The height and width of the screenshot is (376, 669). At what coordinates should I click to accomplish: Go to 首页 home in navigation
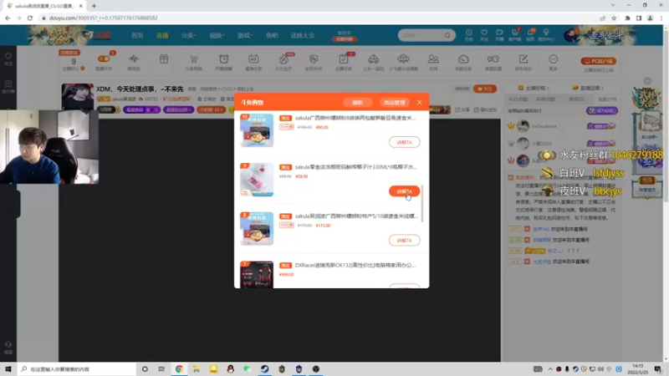click(x=137, y=35)
